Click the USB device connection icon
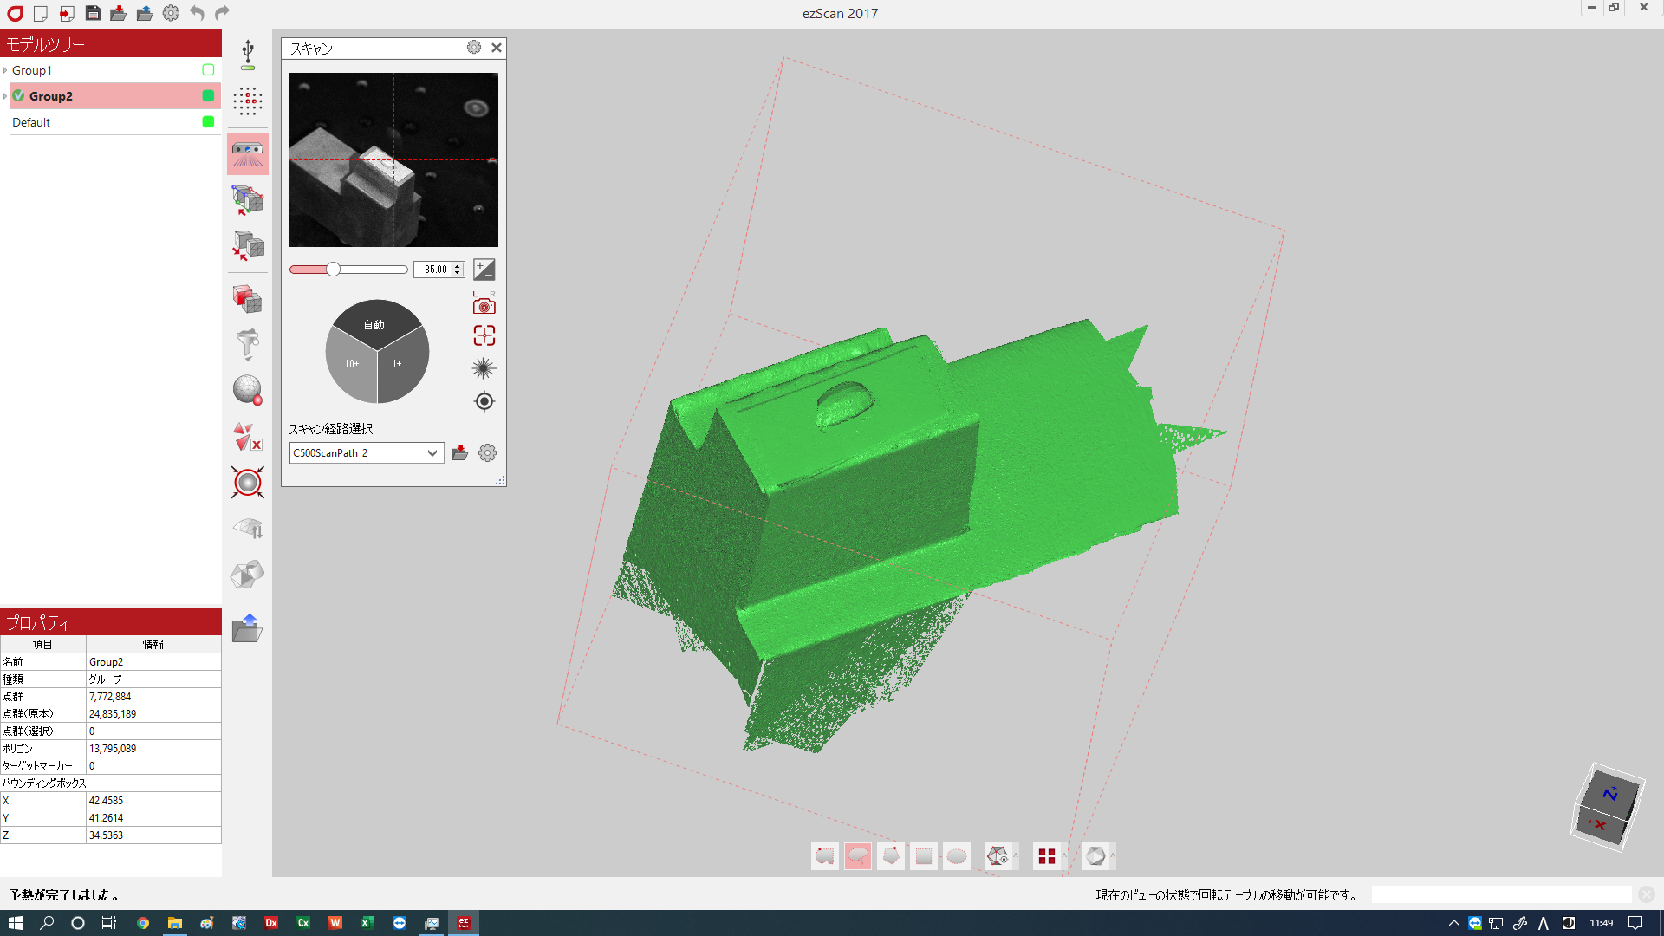Screen dimensions: 1664x936 (248, 55)
